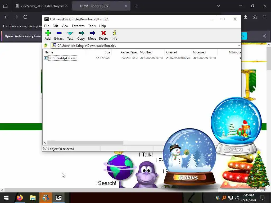Open the Firefox hamburger application menu
The height and width of the screenshot is (203, 271).
265,17
